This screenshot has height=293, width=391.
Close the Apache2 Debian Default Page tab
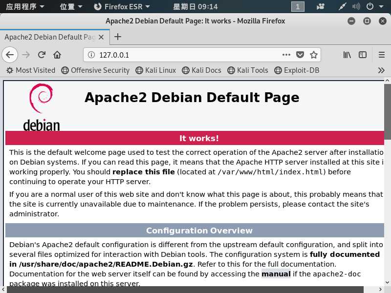[101, 37]
